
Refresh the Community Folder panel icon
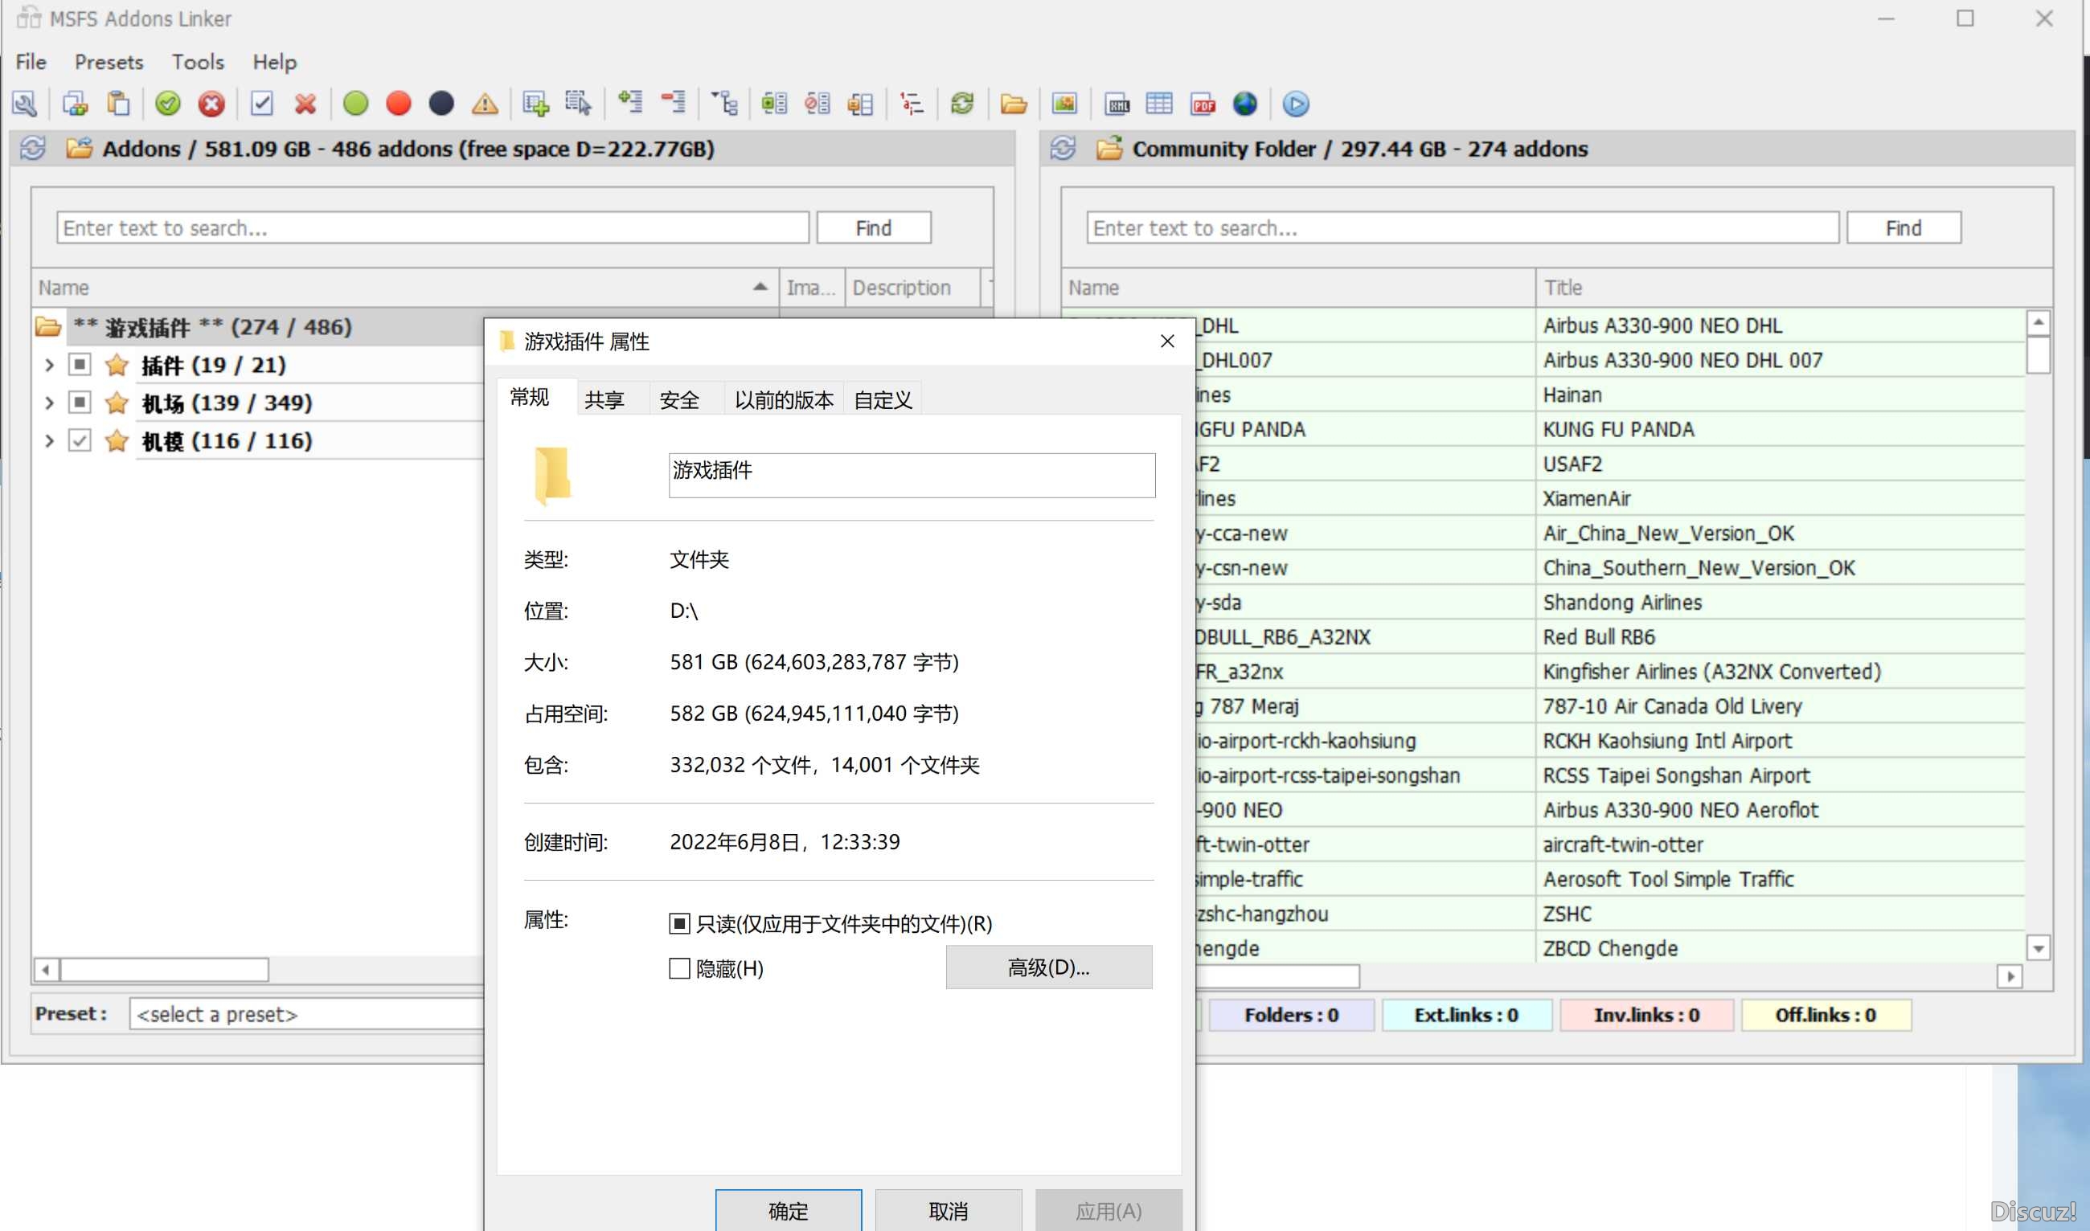pyautogui.click(x=1063, y=149)
